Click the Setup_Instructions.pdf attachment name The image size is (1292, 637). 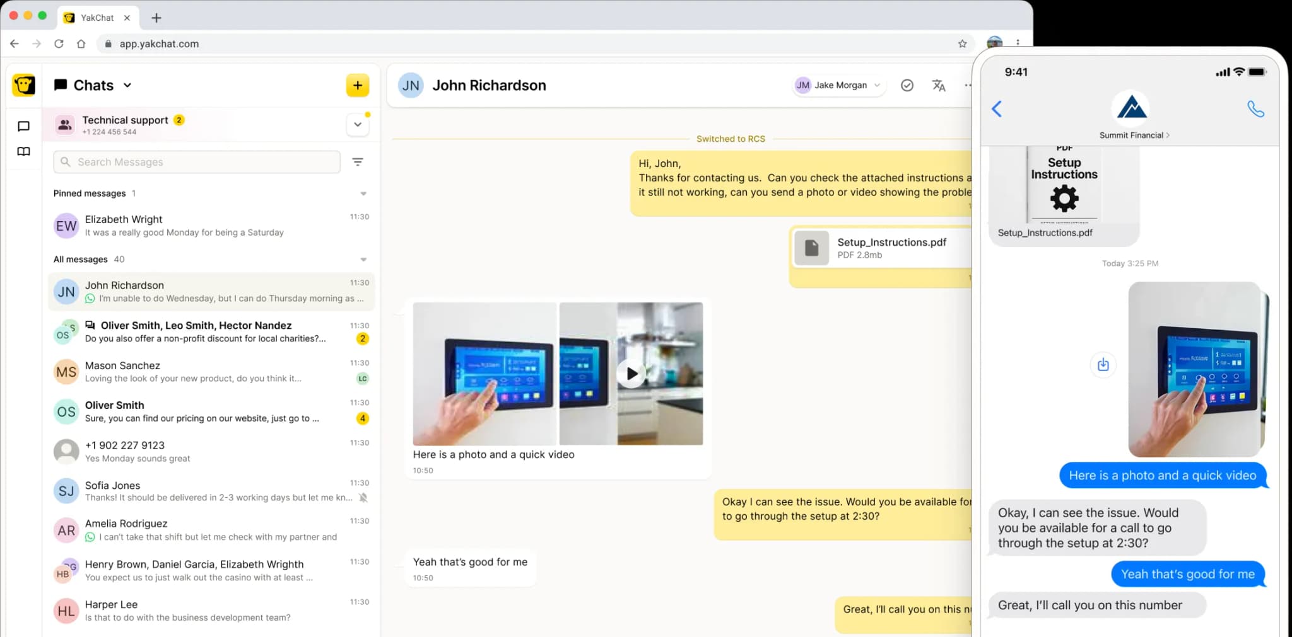pos(891,242)
